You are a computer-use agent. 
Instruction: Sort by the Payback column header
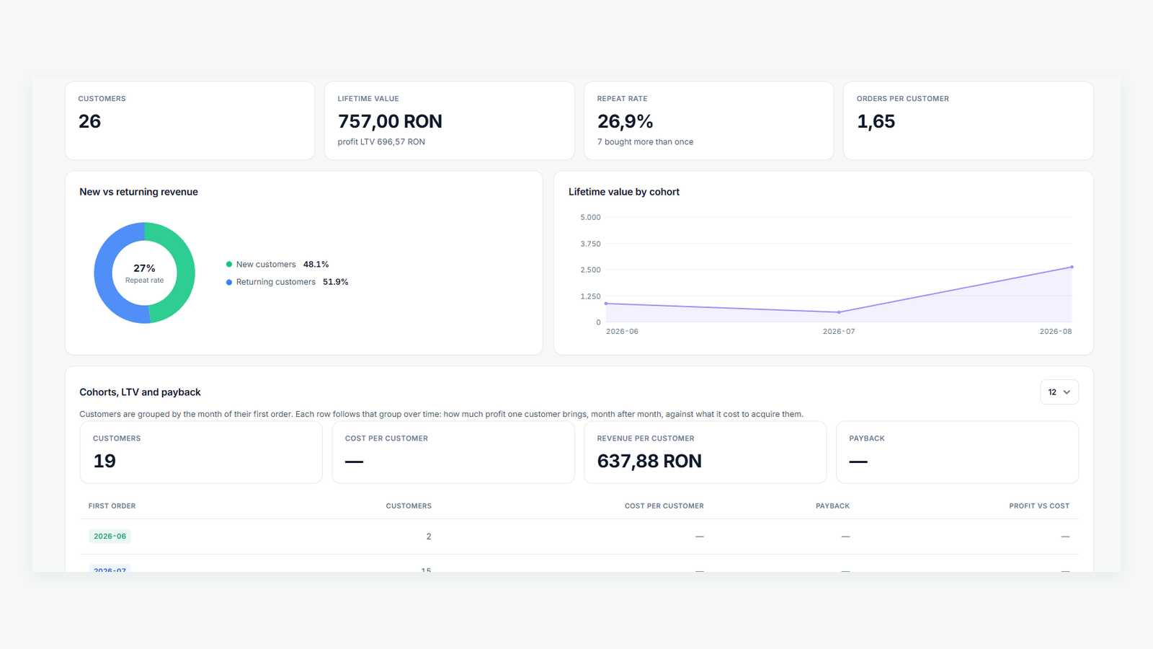(x=832, y=506)
